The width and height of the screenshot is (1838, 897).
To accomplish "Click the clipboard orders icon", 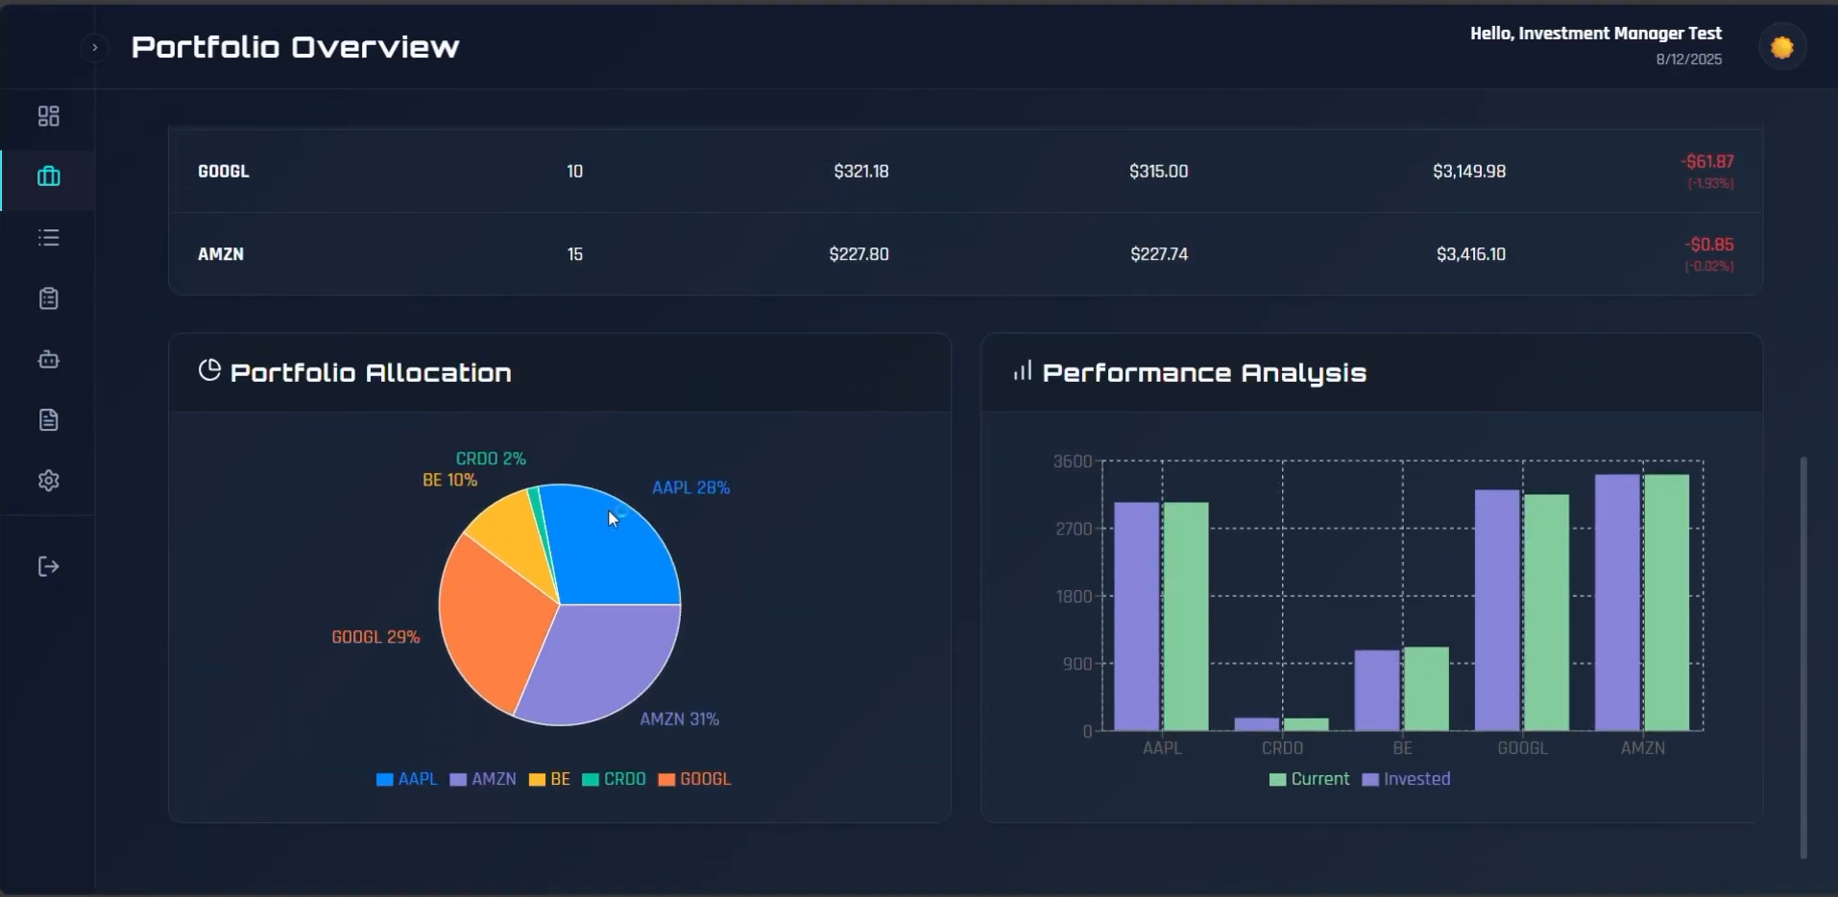I will 48,298.
